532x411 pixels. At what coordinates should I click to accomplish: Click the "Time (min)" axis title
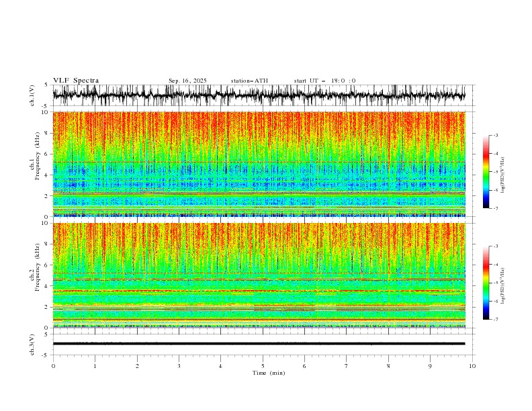click(x=269, y=373)
